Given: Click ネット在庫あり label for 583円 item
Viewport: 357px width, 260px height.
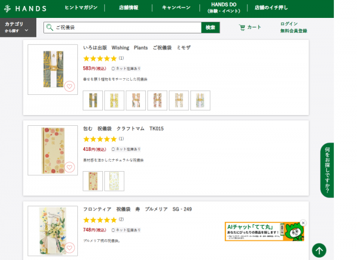Looking at the screenshot, I should 126,69.
